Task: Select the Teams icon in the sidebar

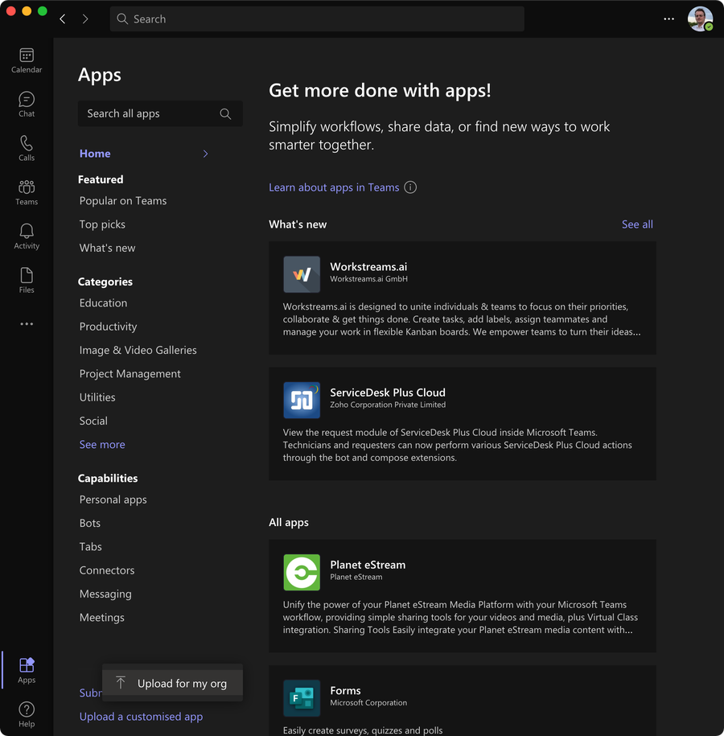Action: [27, 191]
